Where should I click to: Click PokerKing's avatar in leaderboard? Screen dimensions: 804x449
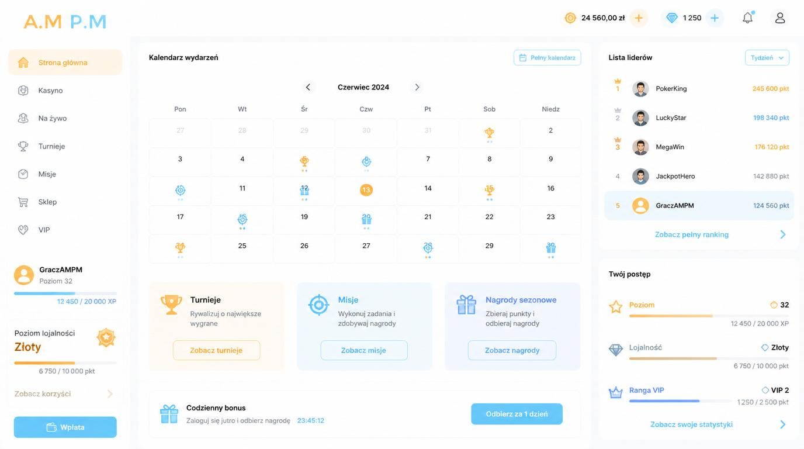[640, 89]
